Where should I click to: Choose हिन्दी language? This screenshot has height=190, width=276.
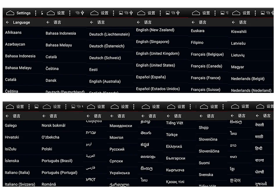[259, 148]
